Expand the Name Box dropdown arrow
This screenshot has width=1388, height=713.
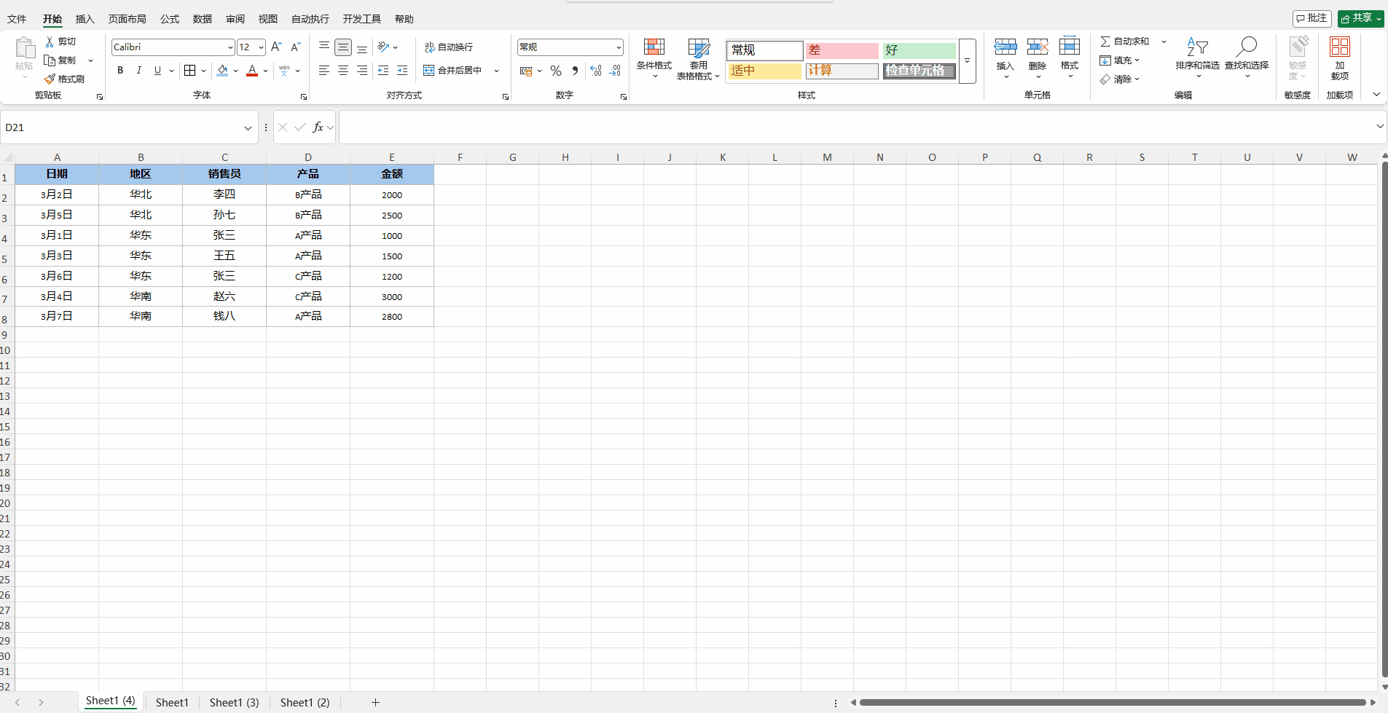tap(248, 128)
